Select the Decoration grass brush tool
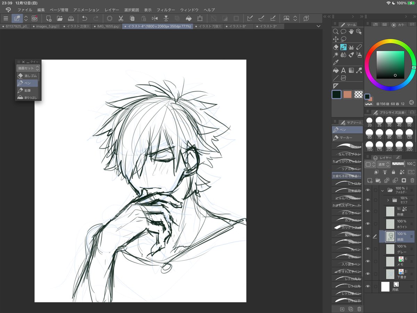The width and height of the screenshot is (417, 313). (x=351, y=47)
